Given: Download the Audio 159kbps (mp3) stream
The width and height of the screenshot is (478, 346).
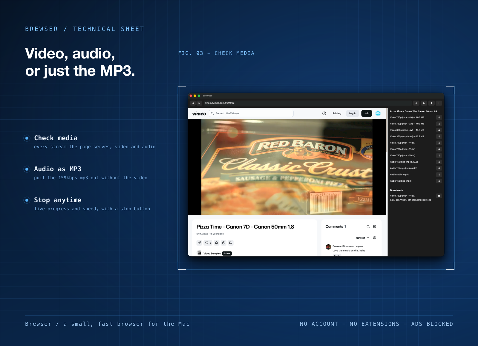Looking at the screenshot, I should click(439, 181).
